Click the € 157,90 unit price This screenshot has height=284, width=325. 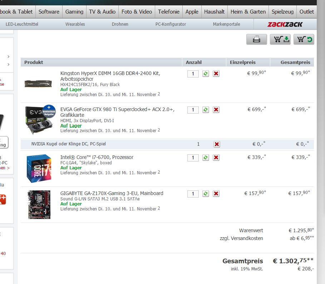tap(255, 193)
